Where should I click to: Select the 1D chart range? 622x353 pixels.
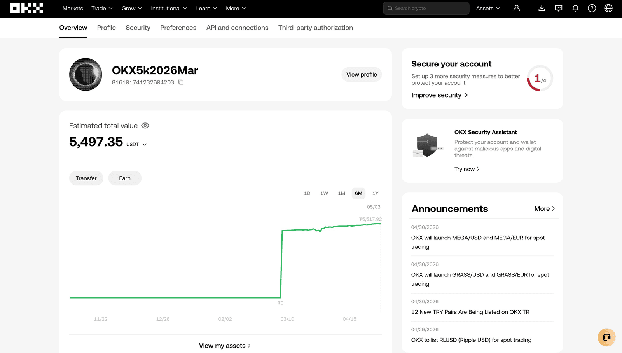(307, 193)
